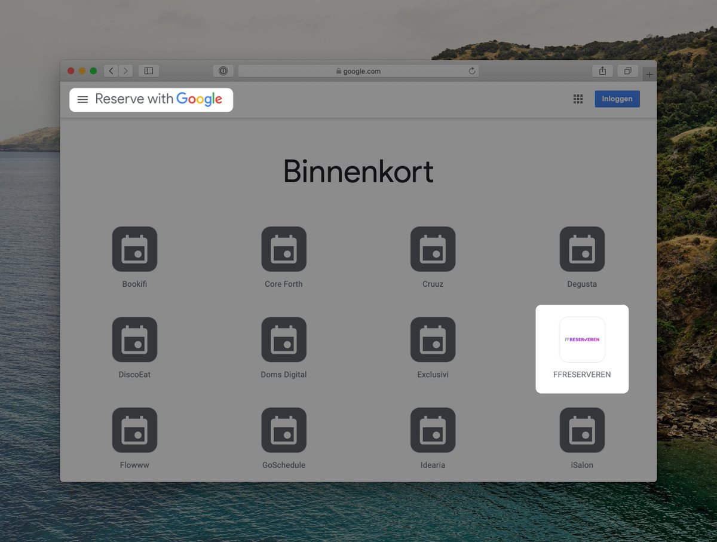This screenshot has width=717, height=542.
Task: Click the Cruuz label
Action: (x=433, y=284)
